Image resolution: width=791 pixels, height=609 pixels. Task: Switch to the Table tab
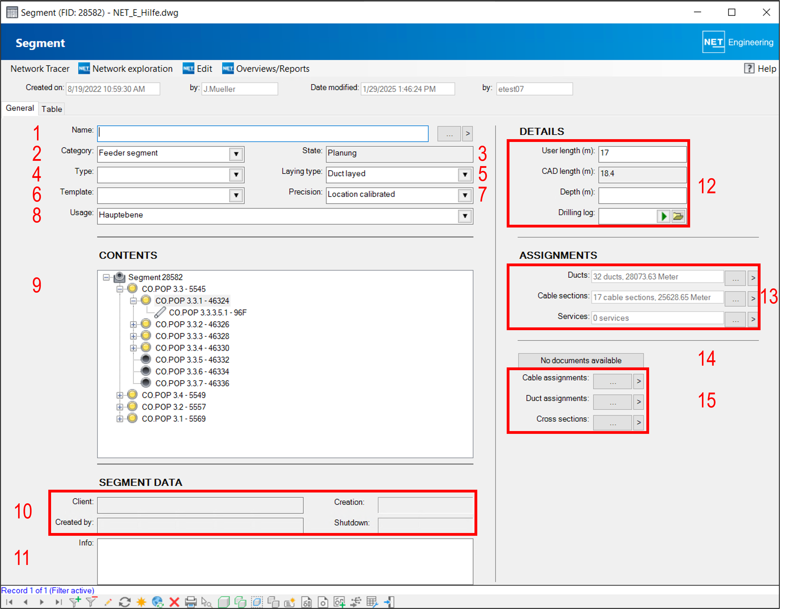52,109
